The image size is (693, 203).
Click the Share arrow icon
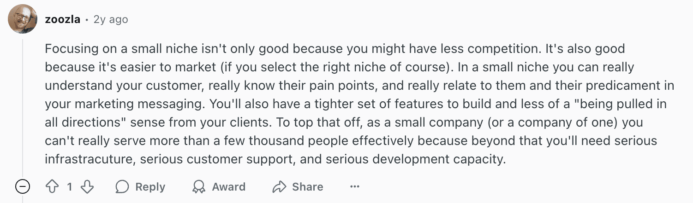(279, 186)
